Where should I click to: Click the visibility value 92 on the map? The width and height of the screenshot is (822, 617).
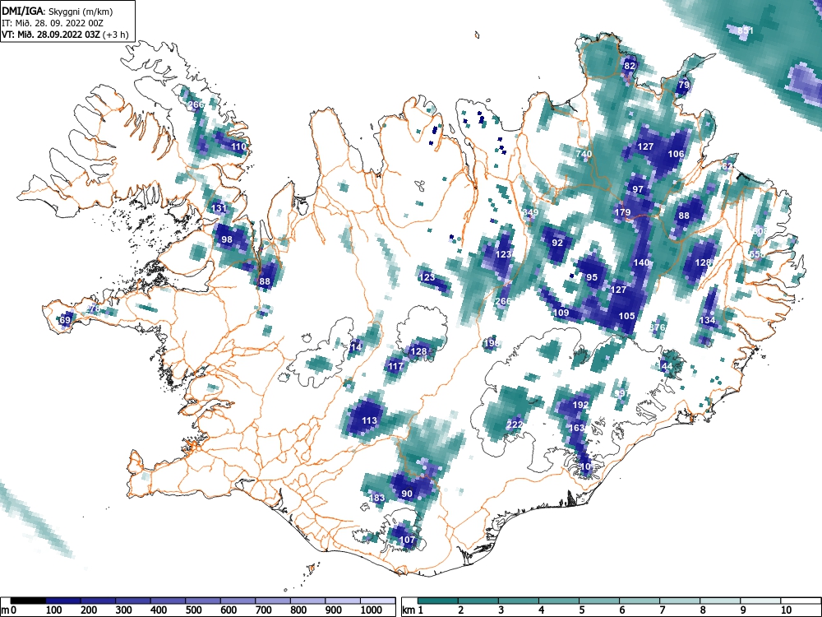557,243
